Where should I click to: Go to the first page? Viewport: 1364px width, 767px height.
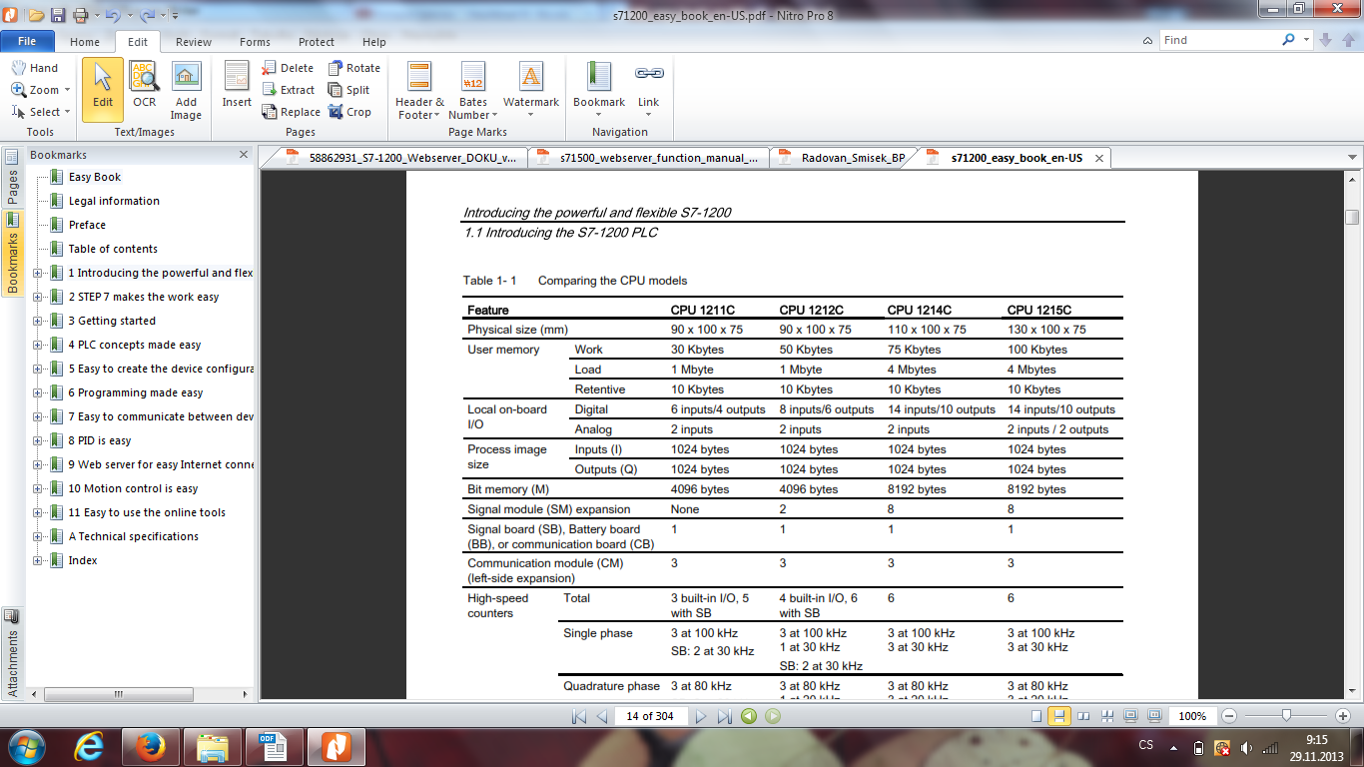coord(579,716)
